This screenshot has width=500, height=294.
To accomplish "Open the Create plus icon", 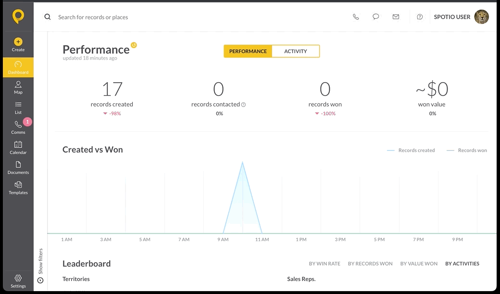I will [x=18, y=42].
